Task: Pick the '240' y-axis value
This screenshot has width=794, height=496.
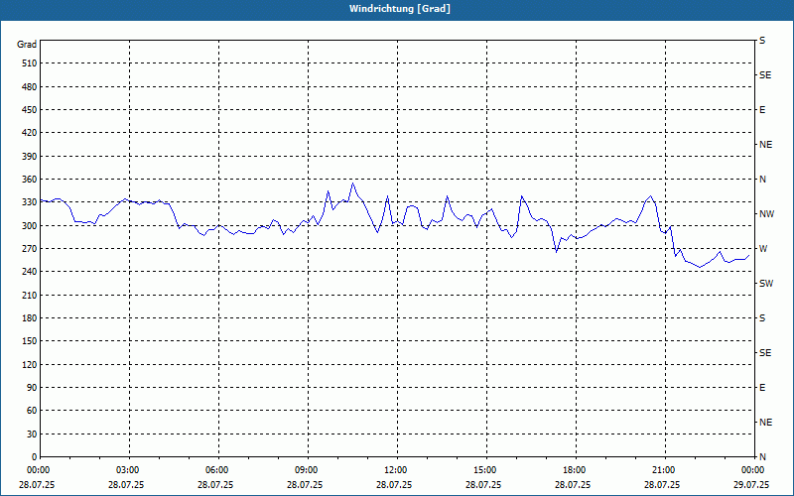Action: point(30,272)
